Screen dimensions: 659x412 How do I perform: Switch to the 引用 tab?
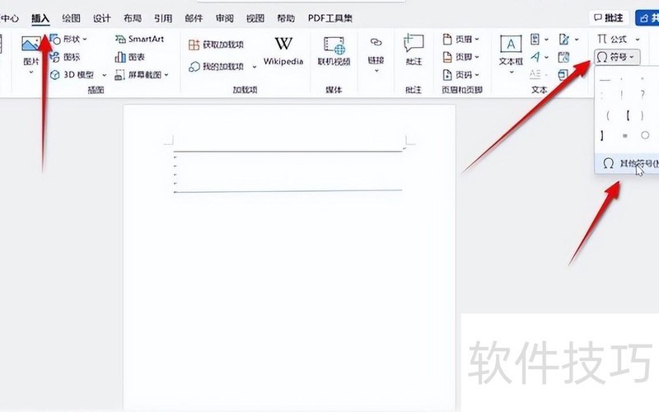pyautogui.click(x=163, y=18)
